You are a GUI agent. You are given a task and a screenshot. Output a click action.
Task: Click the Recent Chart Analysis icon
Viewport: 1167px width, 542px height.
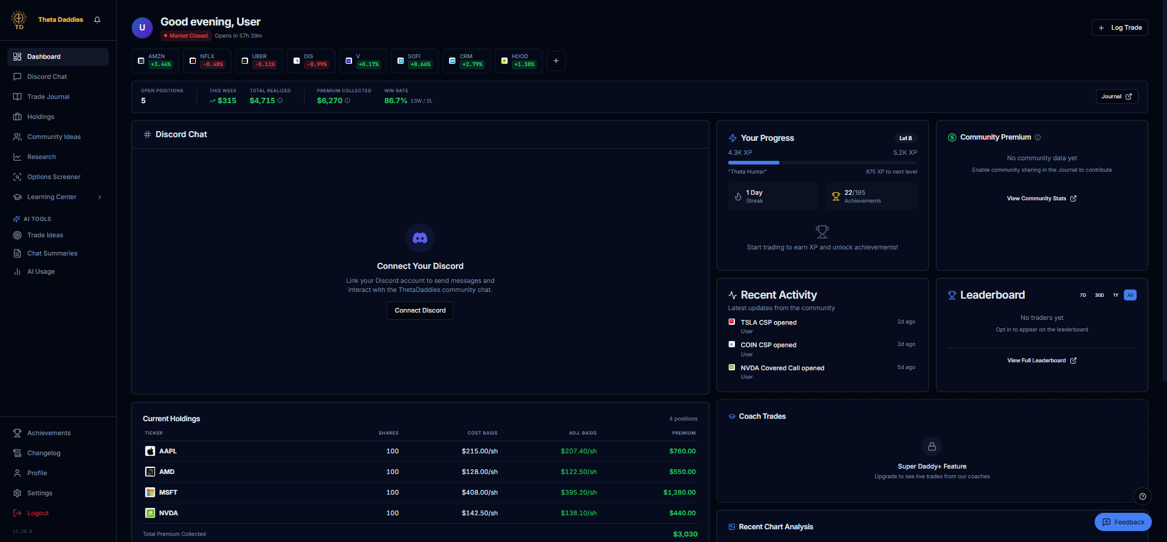tap(732, 527)
